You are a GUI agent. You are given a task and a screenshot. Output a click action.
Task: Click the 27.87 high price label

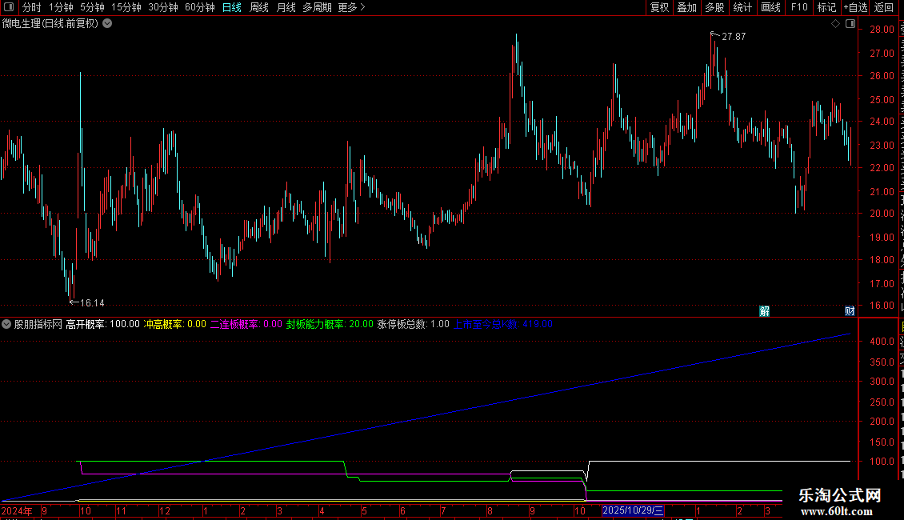[x=734, y=36]
